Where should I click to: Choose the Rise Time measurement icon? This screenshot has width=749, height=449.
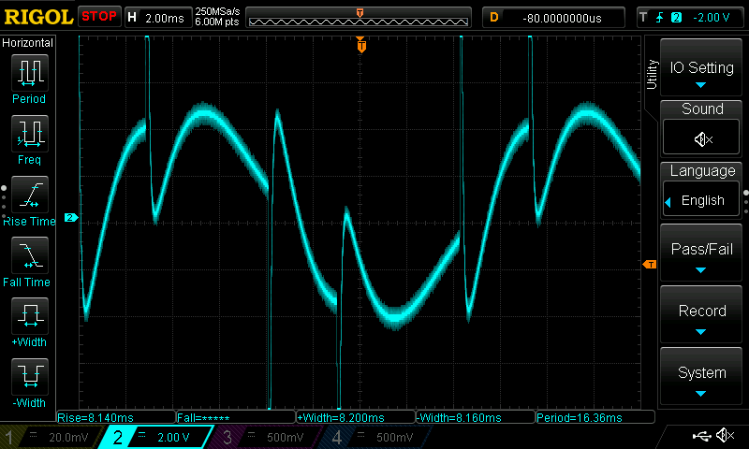click(x=29, y=199)
